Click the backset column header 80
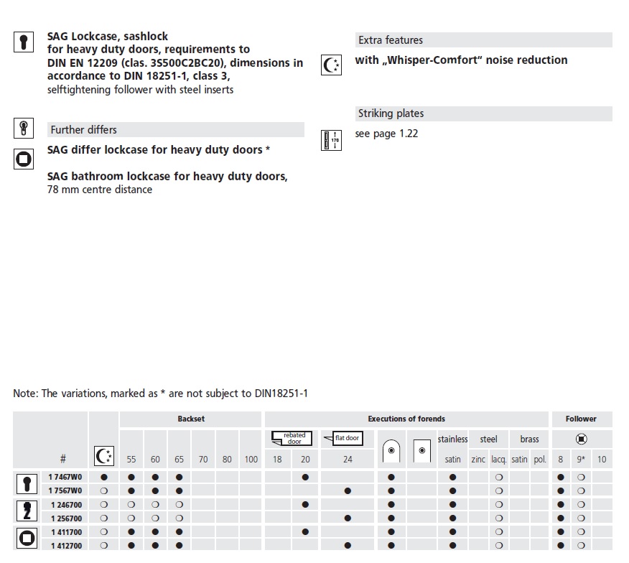The width and height of the screenshot is (629, 563). (227, 460)
